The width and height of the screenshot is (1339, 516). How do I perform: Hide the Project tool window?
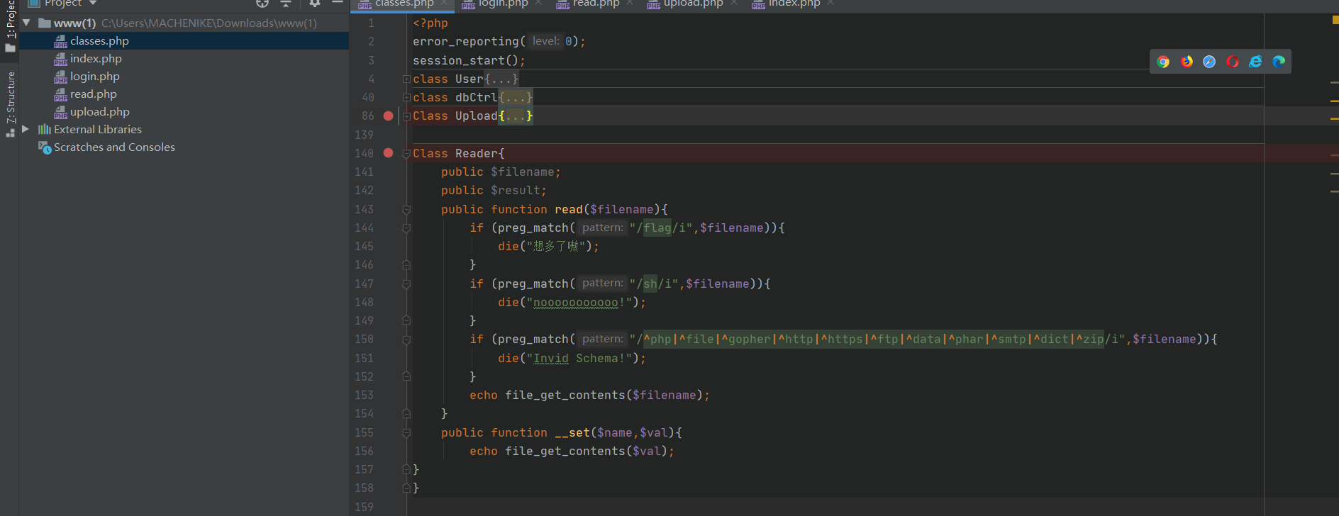[x=338, y=3]
